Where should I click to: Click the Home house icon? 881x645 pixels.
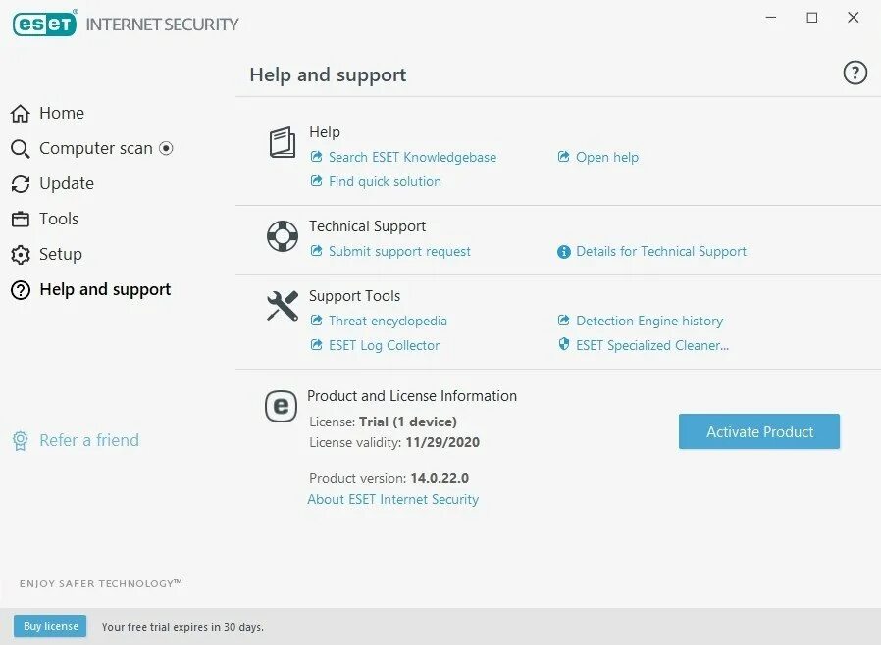(21, 114)
